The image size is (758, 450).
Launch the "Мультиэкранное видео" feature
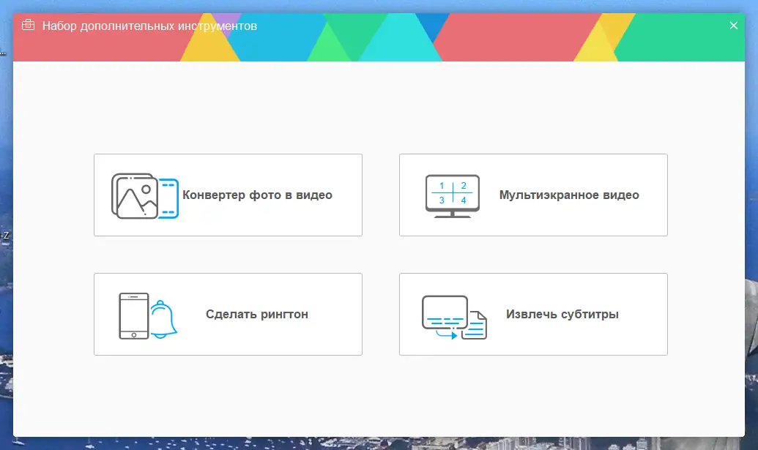point(533,195)
